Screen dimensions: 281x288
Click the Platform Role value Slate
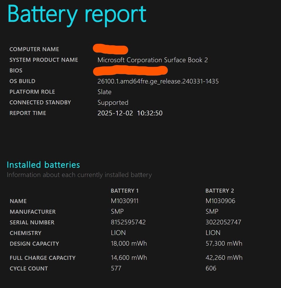point(104,92)
